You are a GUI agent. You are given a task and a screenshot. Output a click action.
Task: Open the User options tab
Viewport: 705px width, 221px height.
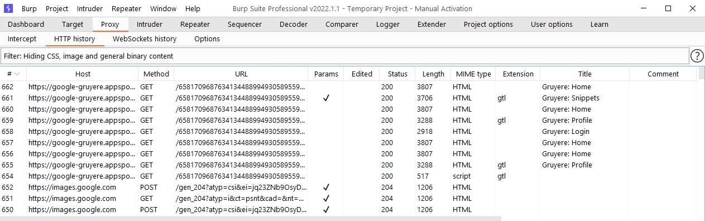point(551,25)
